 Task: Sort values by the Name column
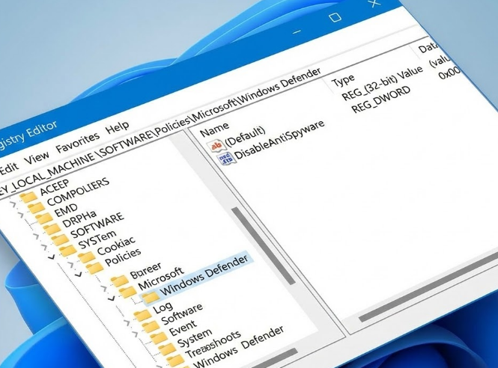click(x=215, y=129)
